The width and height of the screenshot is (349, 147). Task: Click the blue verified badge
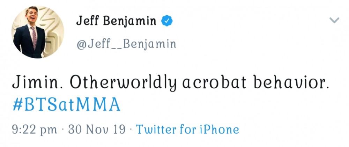[x=167, y=21]
